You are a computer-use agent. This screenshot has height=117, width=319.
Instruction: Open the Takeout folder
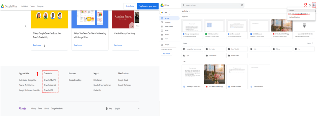[282, 49]
